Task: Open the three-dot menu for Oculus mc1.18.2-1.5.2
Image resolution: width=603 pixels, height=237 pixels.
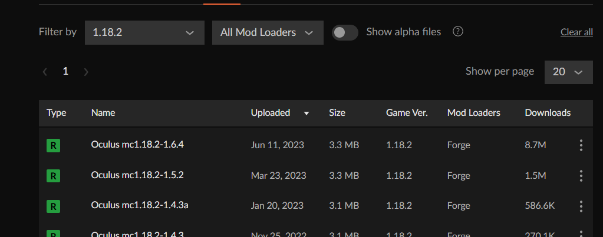Action: click(x=581, y=176)
